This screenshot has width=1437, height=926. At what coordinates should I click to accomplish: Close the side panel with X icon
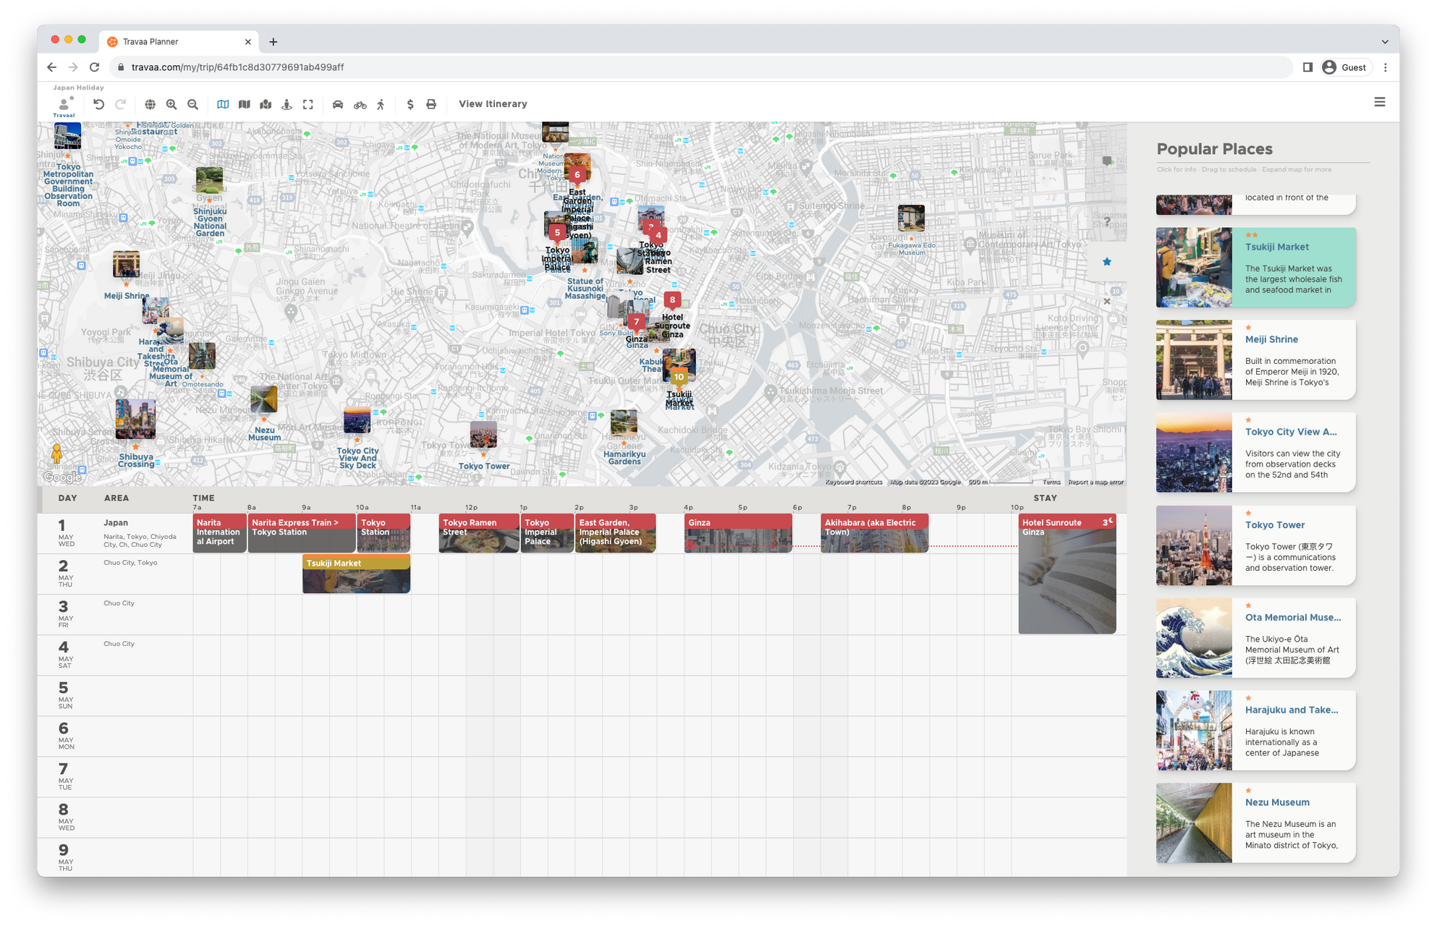pos(1107,302)
